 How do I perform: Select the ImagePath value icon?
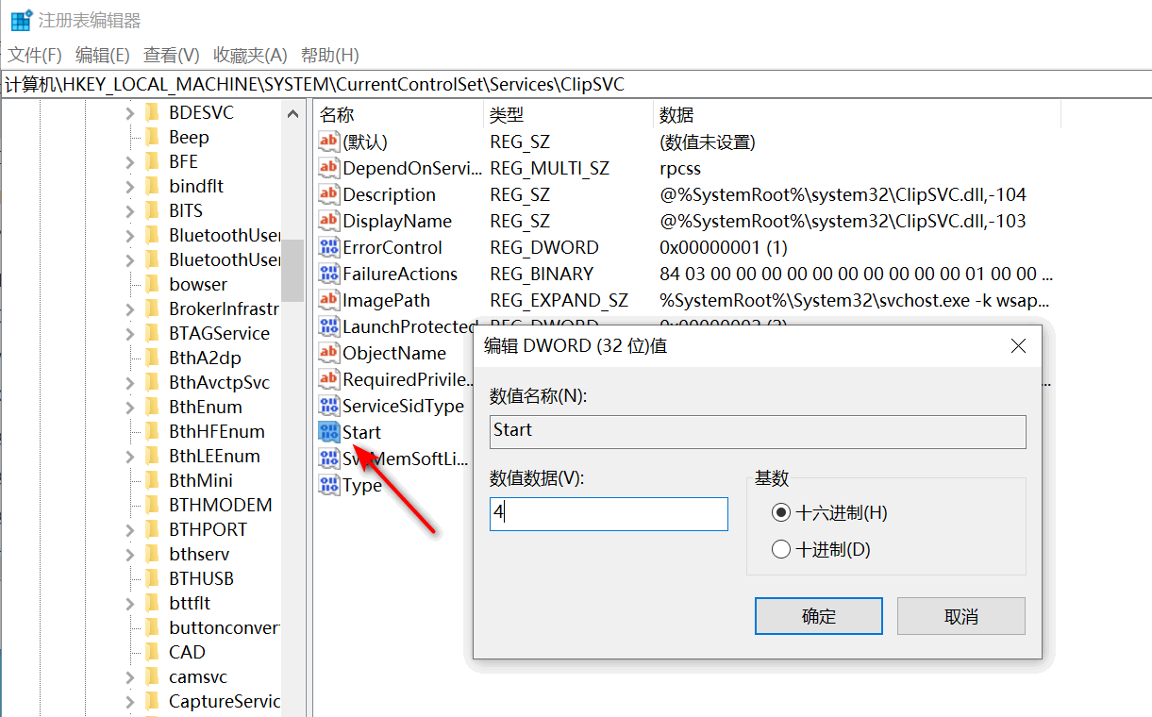(x=328, y=300)
